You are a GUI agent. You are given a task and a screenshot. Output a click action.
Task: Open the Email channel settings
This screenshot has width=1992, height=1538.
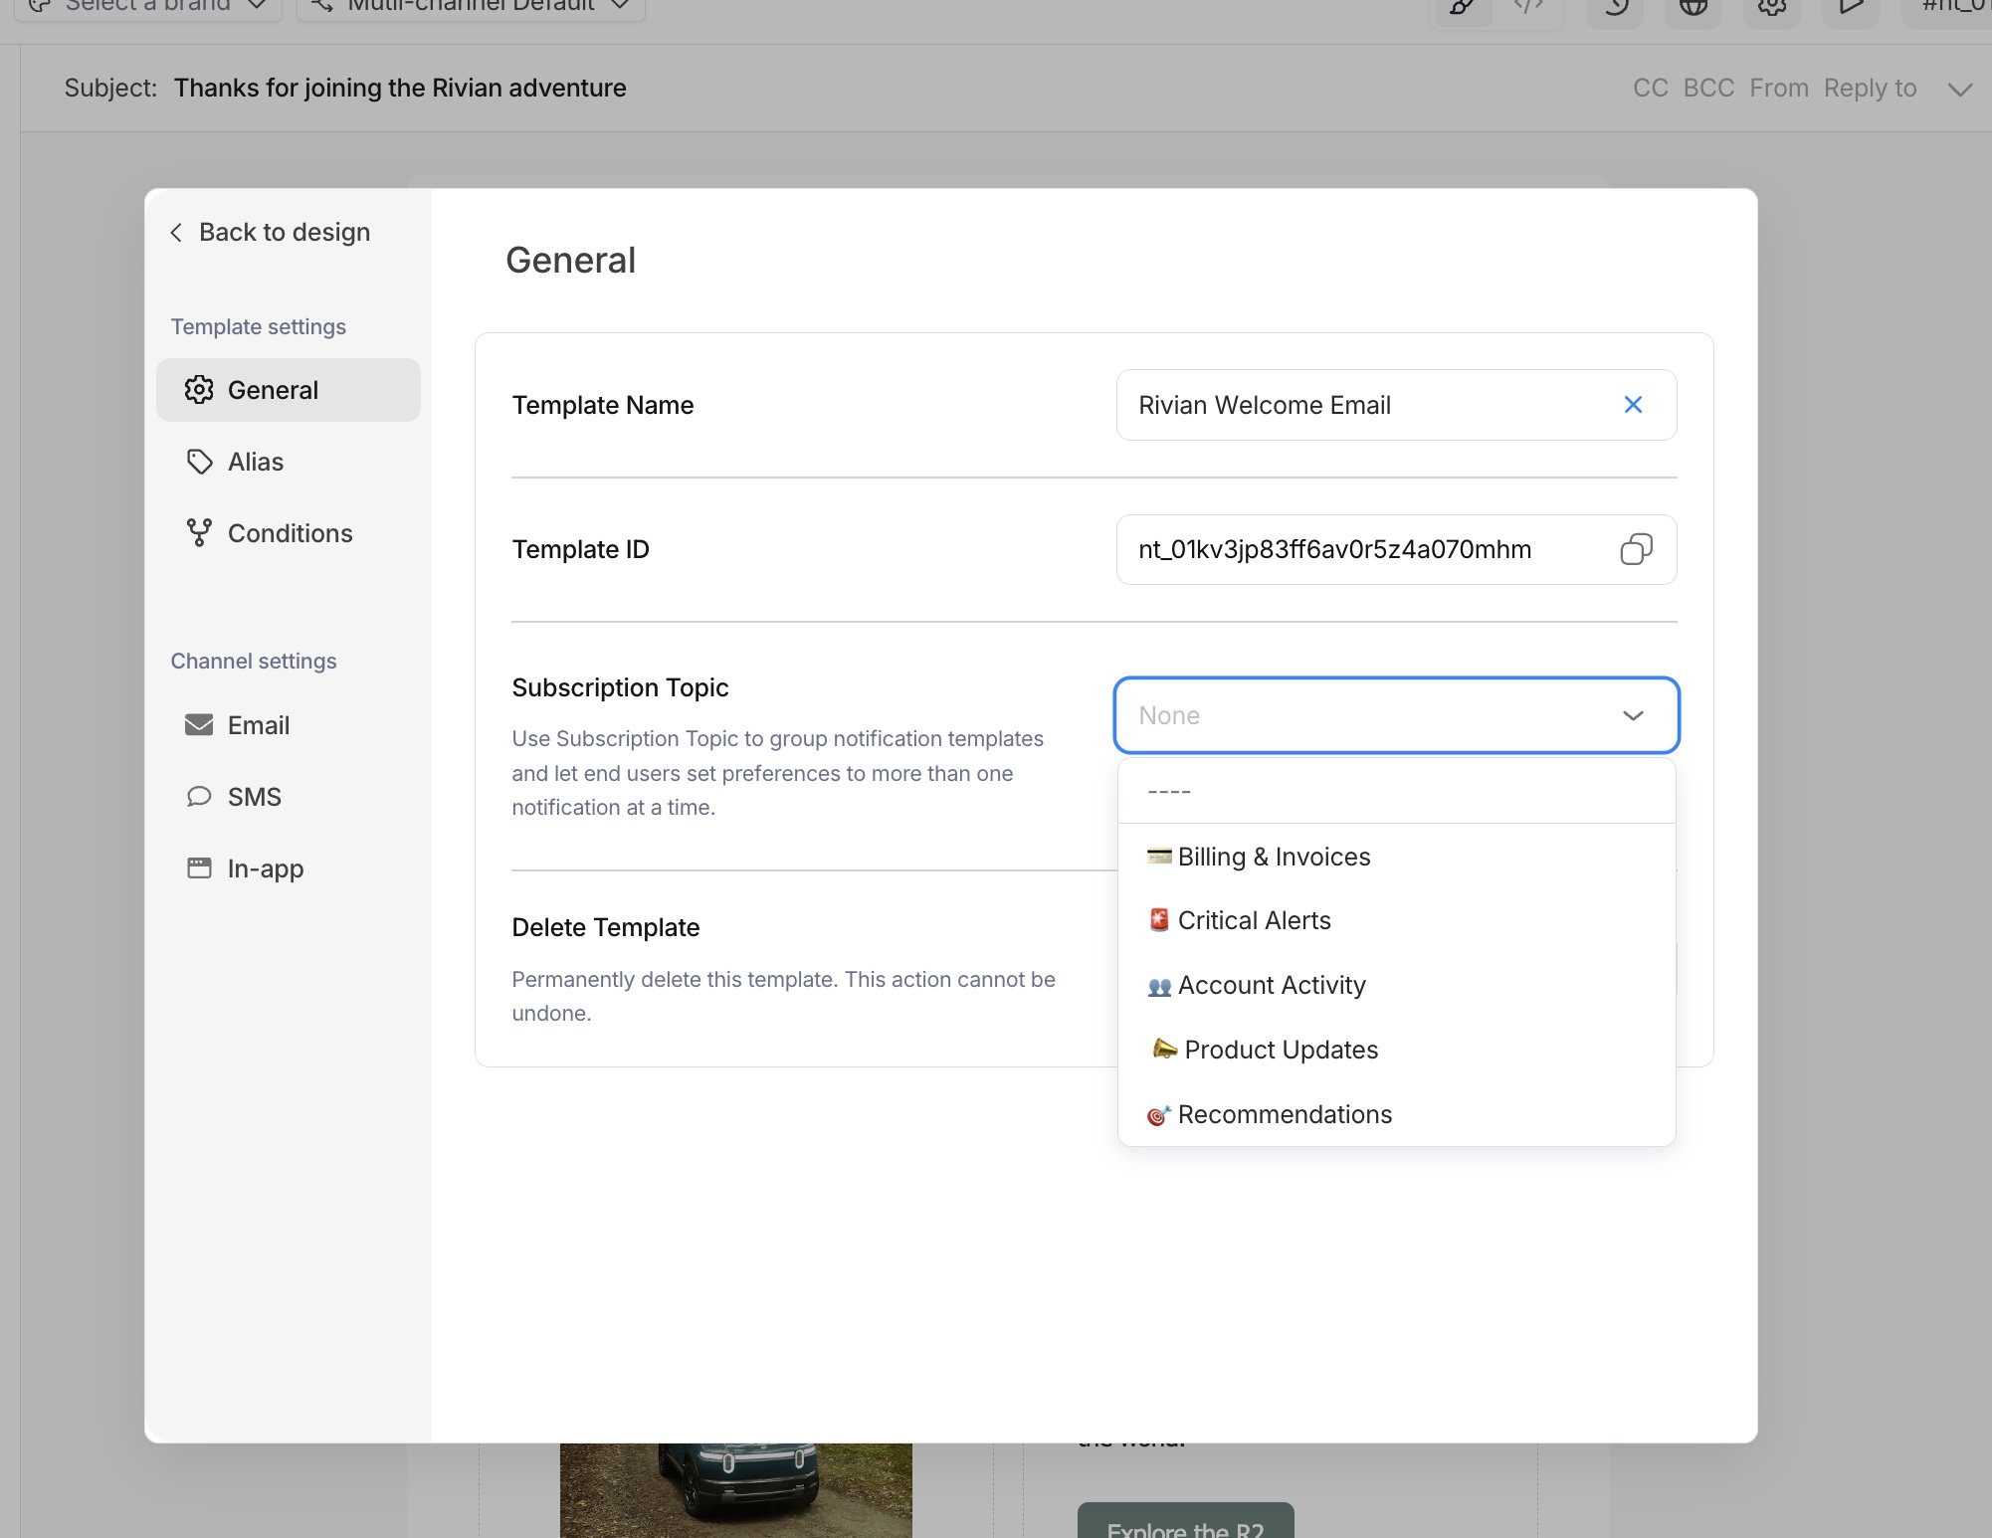(x=289, y=725)
